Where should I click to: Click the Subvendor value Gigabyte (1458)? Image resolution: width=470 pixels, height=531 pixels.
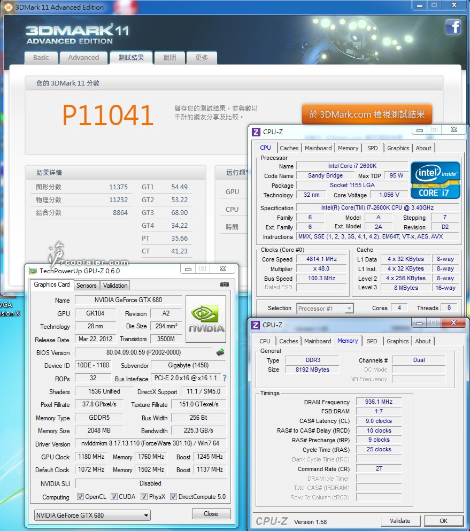tap(188, 365)
